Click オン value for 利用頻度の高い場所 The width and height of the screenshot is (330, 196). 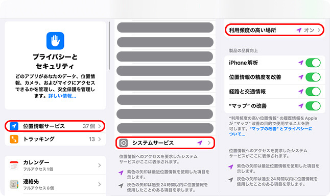(309, 30)
